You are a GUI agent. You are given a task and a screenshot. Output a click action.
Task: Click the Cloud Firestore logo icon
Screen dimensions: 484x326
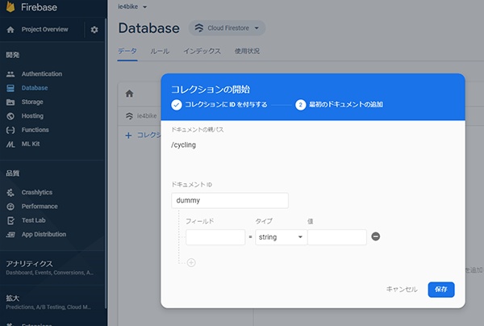(199, 28)
